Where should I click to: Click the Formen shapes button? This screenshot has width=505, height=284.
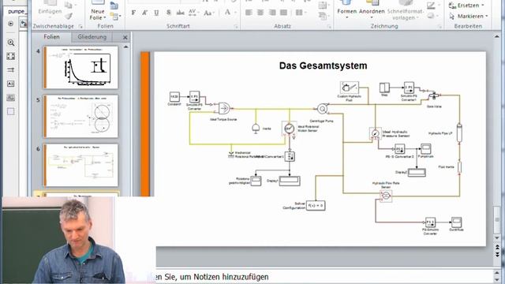347,9
